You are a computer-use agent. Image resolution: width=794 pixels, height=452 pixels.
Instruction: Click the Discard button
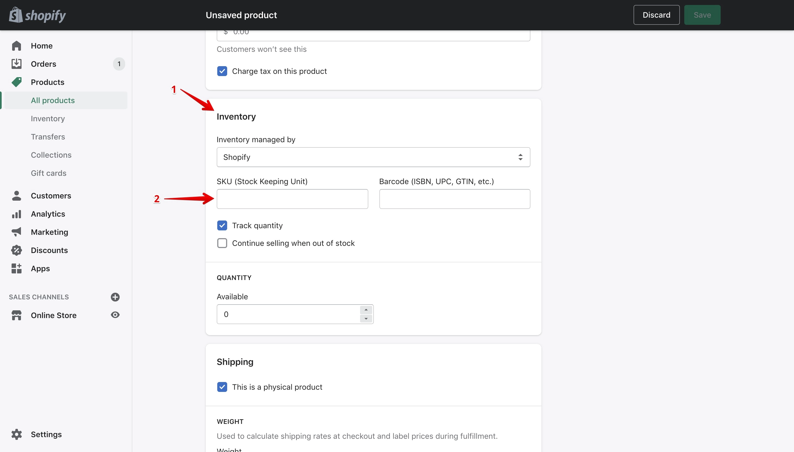(656, 15)
